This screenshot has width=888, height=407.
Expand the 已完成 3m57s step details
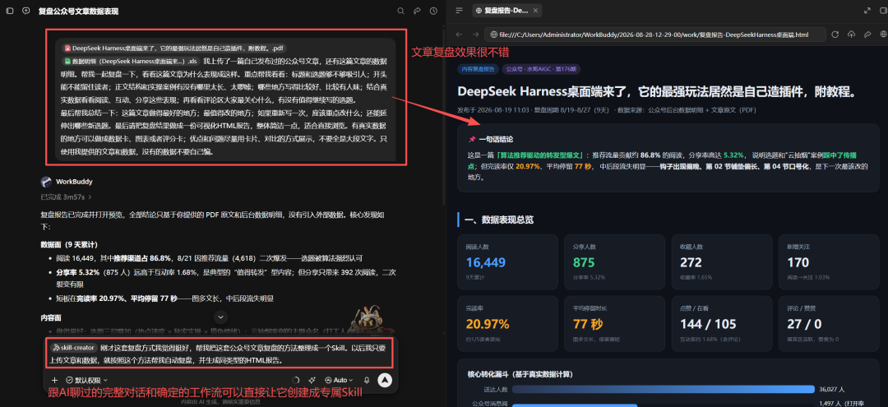coord(67,197)
